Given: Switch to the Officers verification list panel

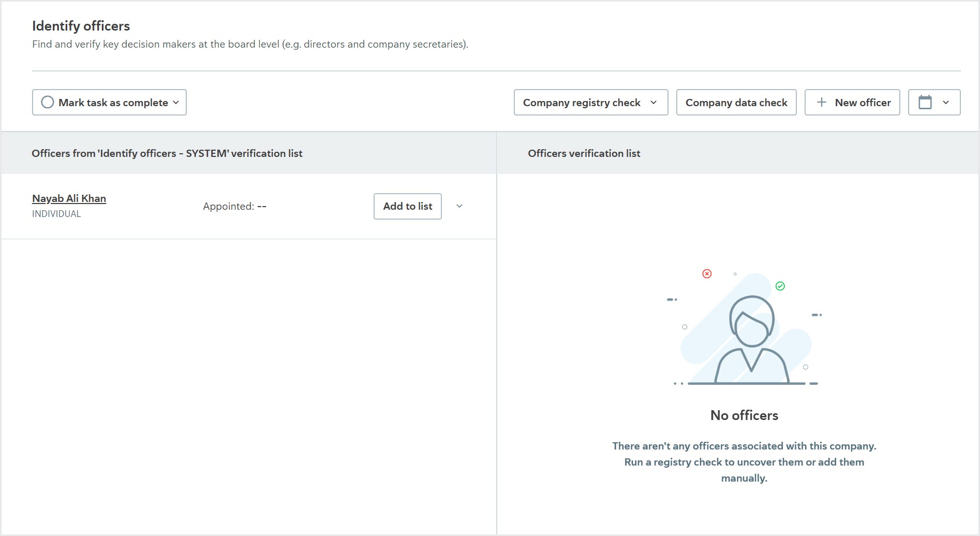Looking at the screenshot, I should click(x=584, y=153).
